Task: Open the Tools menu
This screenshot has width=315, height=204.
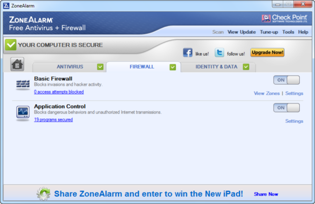Action: click(x=288, y=32)
